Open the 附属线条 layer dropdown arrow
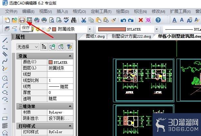 pyautogui.click(x=90, y=29)
